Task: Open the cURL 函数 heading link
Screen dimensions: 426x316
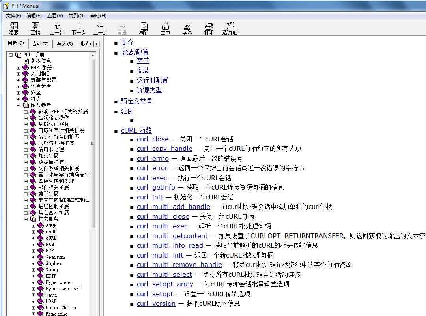Action: pos(136,131)
